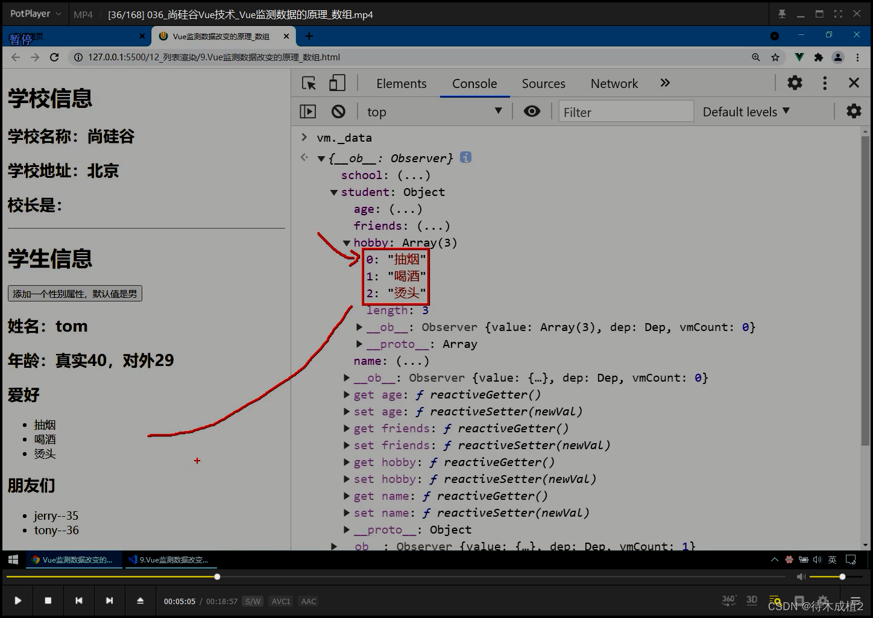Viewport: 873px width, 618px height.
Task: Open the top context dropdown
Action: 434,112
